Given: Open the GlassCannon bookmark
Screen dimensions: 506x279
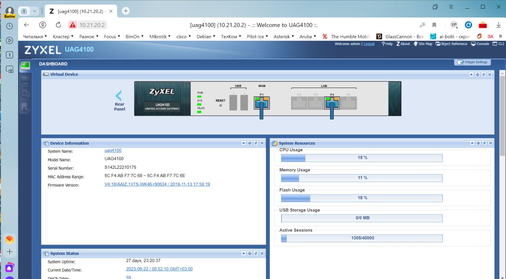Looking at the screenshot, I should pos(400,36).
